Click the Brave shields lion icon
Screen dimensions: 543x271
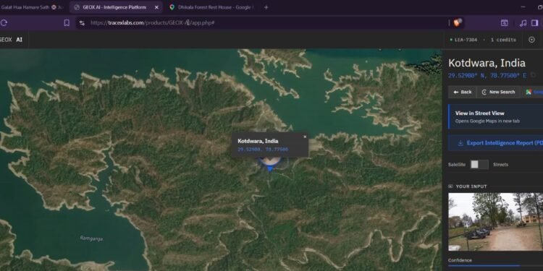458,22
